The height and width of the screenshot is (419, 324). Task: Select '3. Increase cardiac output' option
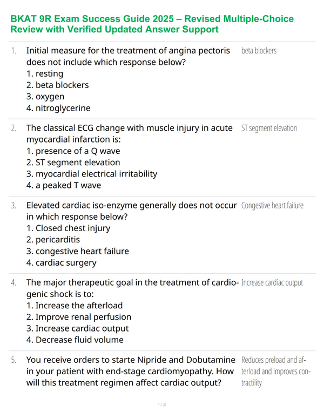coord(77,328)
